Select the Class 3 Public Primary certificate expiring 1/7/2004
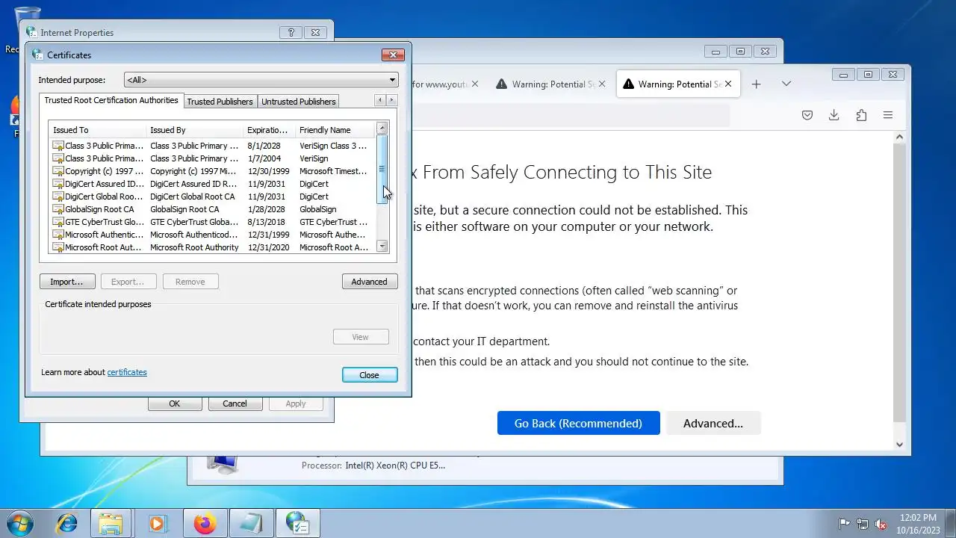Screen dimensions: 956x538 point(211,158)
